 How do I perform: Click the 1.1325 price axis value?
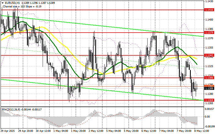(x=209, y=66)
